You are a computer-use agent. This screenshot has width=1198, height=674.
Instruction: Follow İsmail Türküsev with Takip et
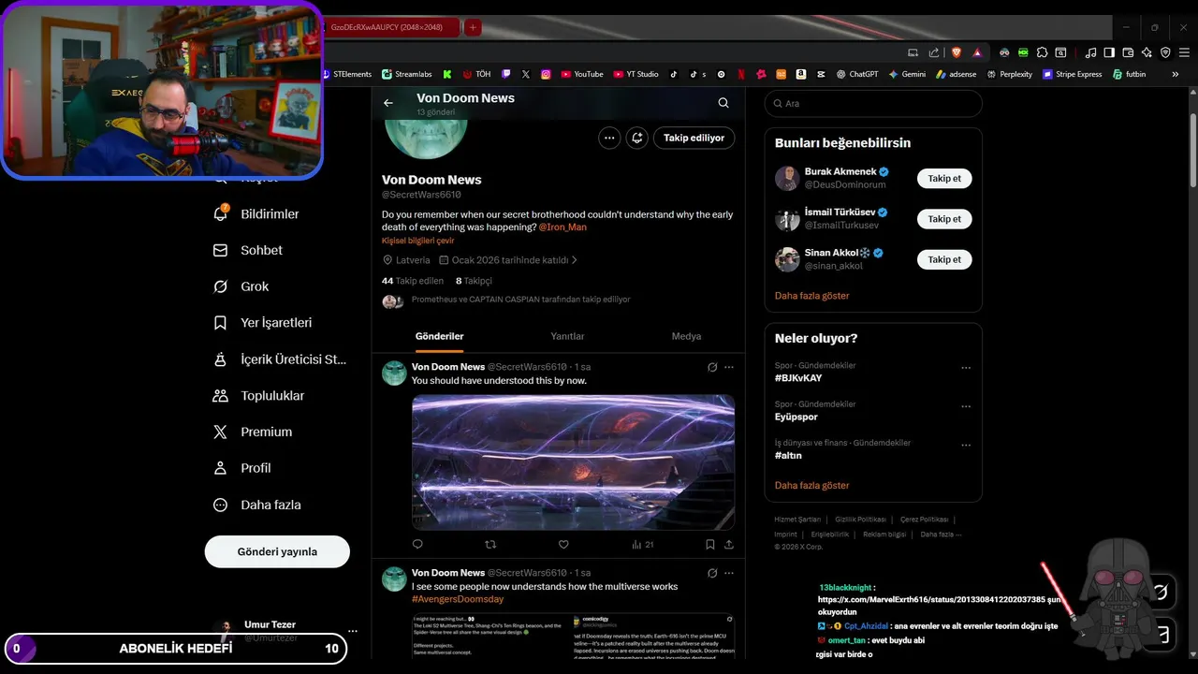point(944,219)
